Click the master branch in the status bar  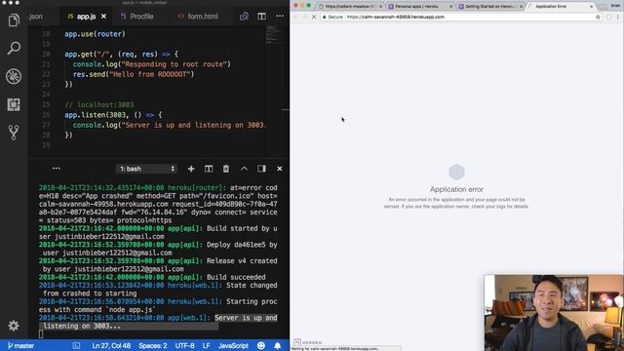pyautogui.click(x=20, y=346)
